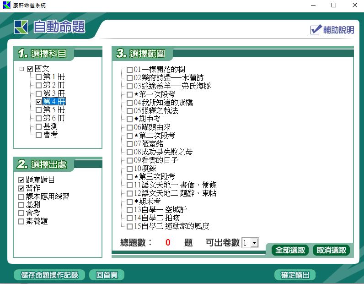Enable the 素養題 source checkbox
The image size is (364, 284).
pos(21,222)
